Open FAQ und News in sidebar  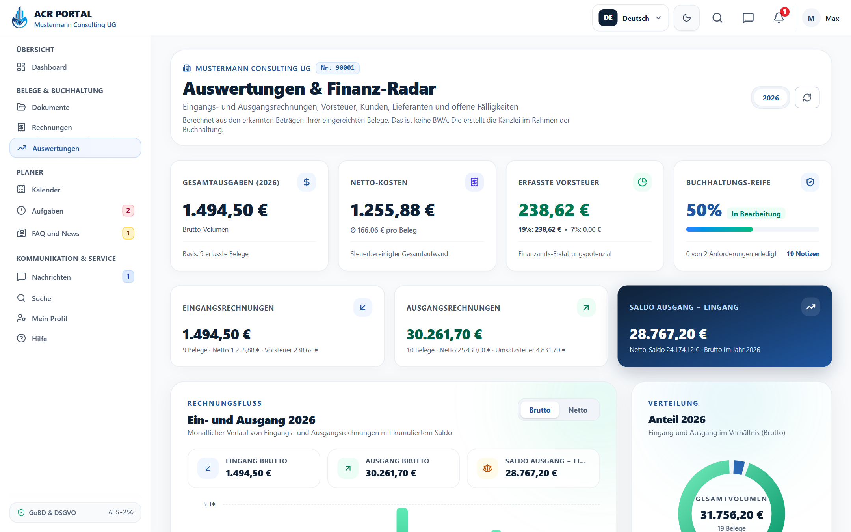pos(75,233)
